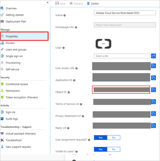Click the Name text field

[125, 13]
